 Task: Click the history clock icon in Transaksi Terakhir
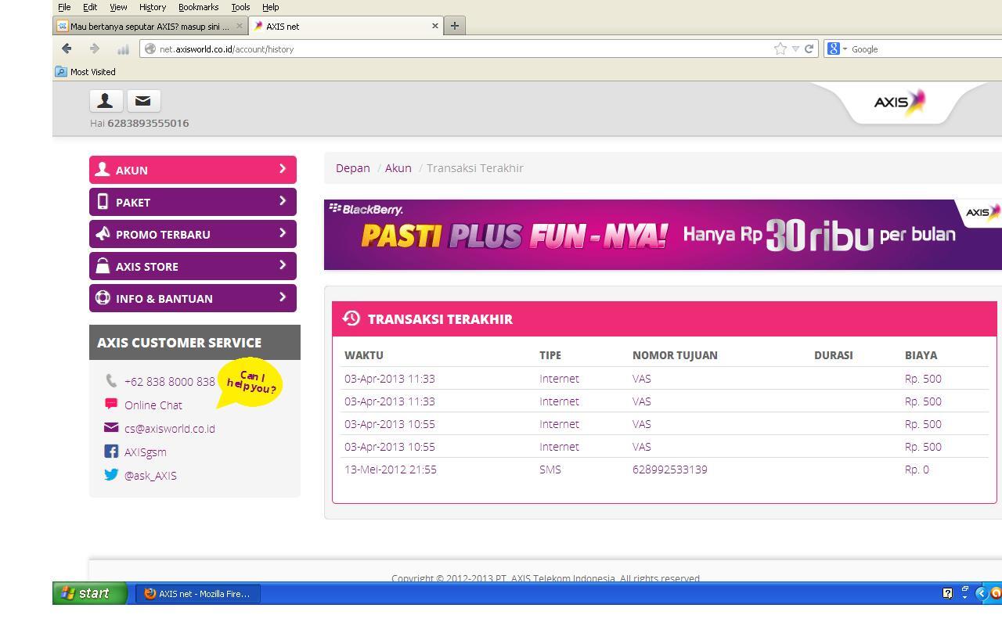[x=351, y=318]
